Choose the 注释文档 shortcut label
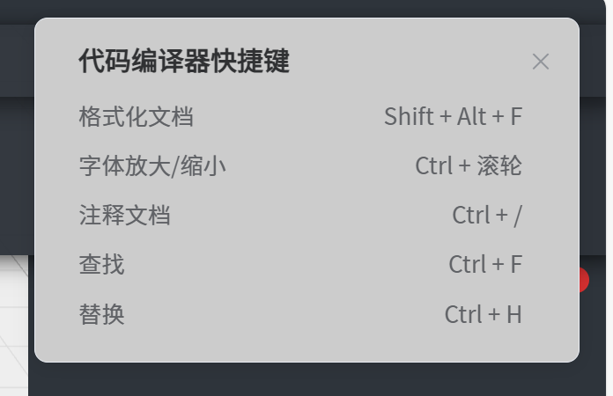 pos(124,215)
